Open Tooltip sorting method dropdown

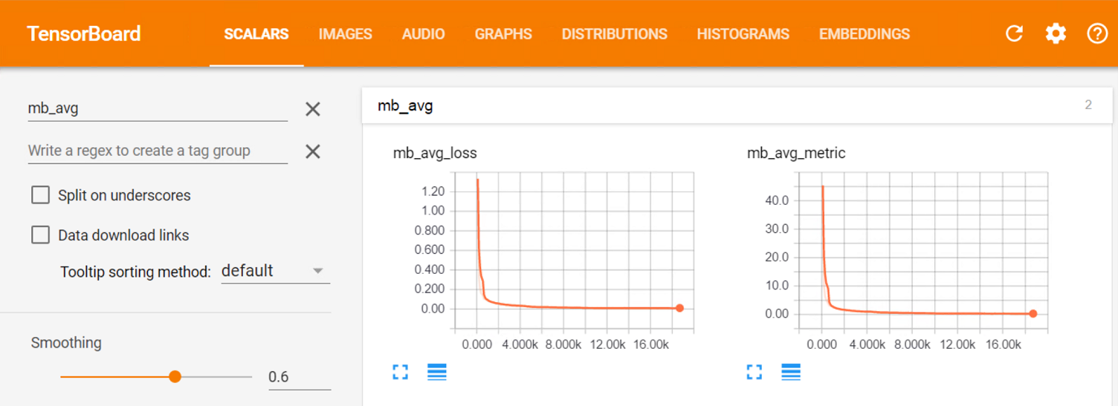point(275,271)
